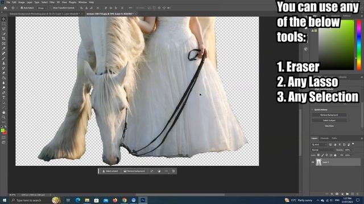364x204 pixels.
Task: Click Remove background on contextual task bar
Action: [x=134, y=171]
